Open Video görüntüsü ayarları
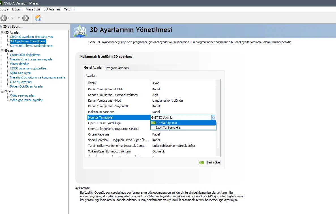This screenshot has width=336, height=214. pos(27,100)
